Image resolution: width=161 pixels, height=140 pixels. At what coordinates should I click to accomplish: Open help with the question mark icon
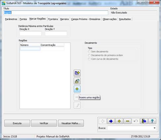(152, 121)
